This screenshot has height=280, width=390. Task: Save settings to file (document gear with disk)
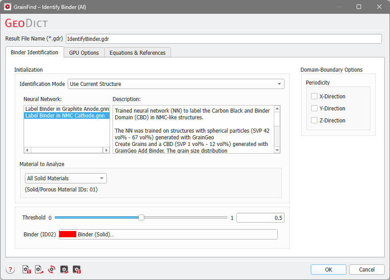27,270
